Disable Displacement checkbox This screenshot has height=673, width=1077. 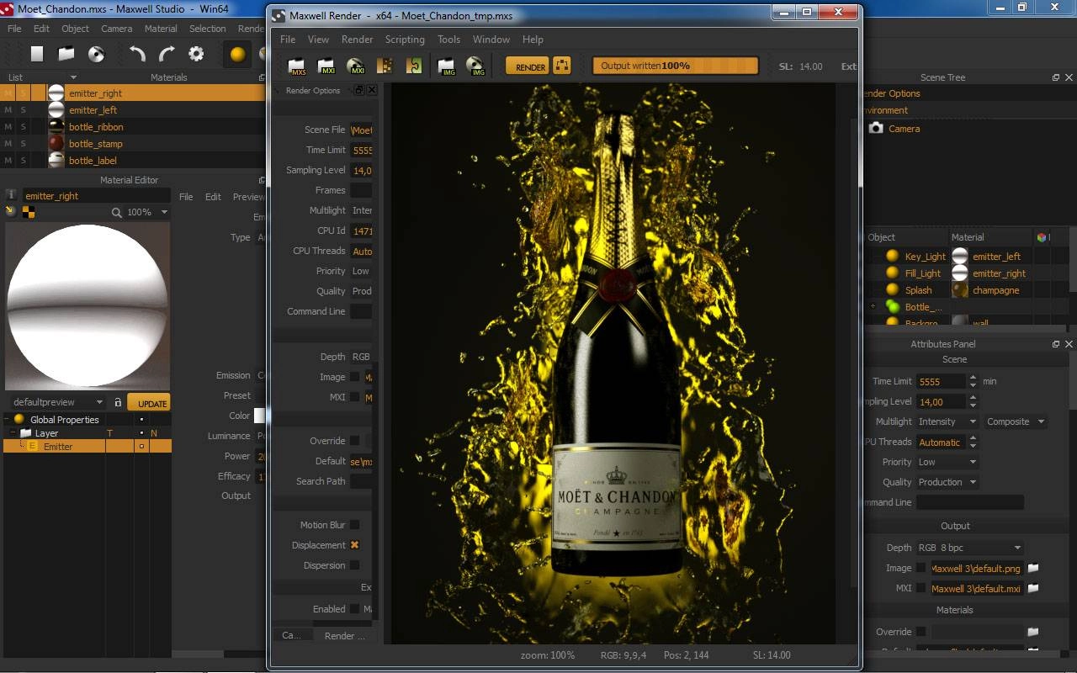click(355, 545)
